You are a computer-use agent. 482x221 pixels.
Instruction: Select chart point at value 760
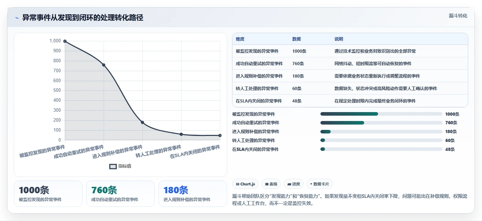pos(104,65)
